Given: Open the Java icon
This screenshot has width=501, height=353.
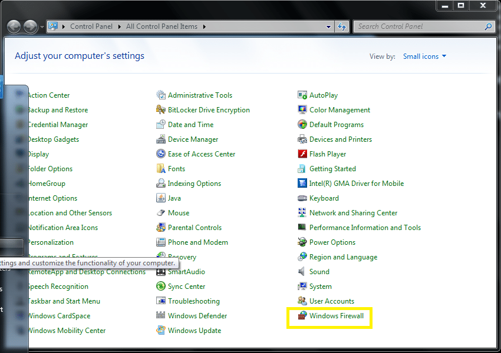Looking at the screenshot, I should click(x=161, y=198).
